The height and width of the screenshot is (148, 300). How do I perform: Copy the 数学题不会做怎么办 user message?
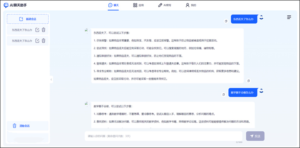click(x=224, y=95)
